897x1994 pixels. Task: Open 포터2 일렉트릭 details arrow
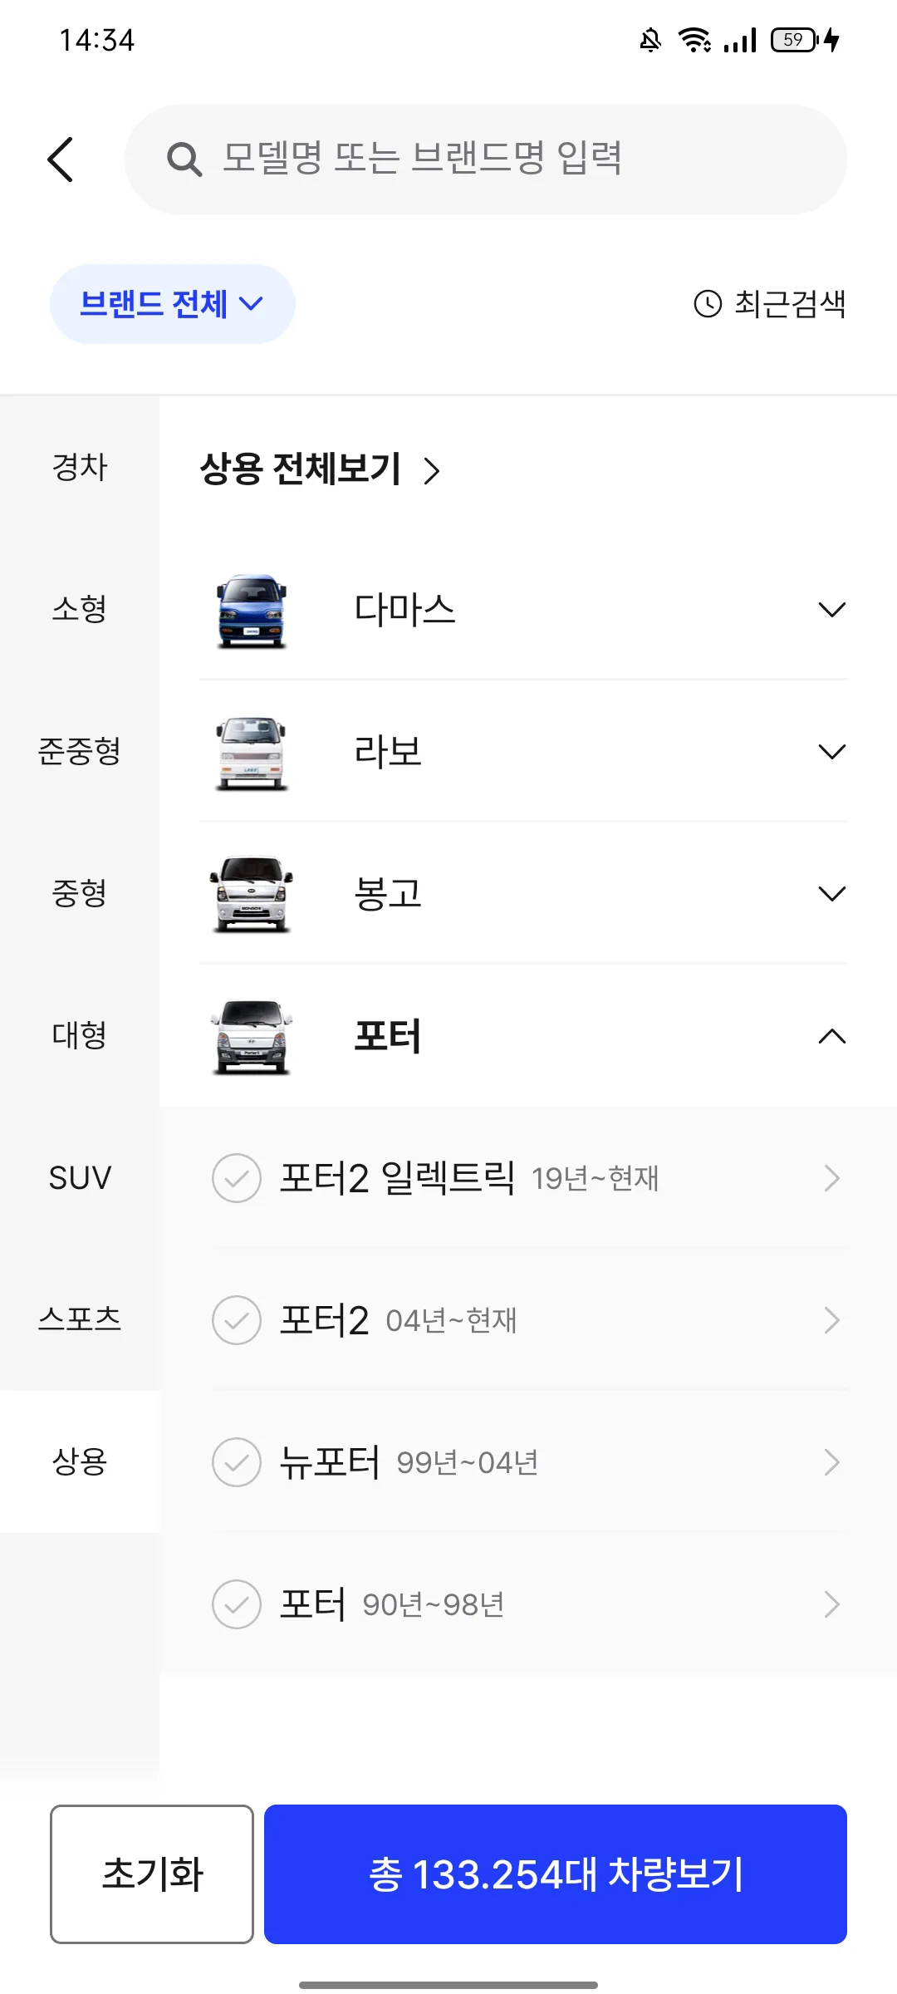831,1178
